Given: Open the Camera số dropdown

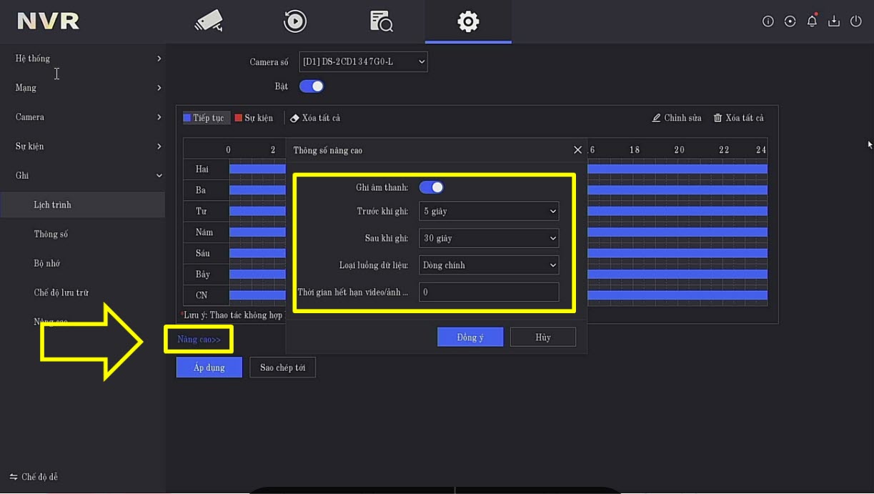Looking at the screenshot, I should click(363, 62).
